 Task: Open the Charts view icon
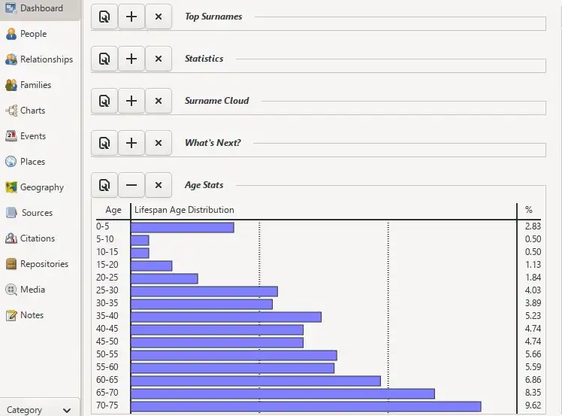coord(11,111)
